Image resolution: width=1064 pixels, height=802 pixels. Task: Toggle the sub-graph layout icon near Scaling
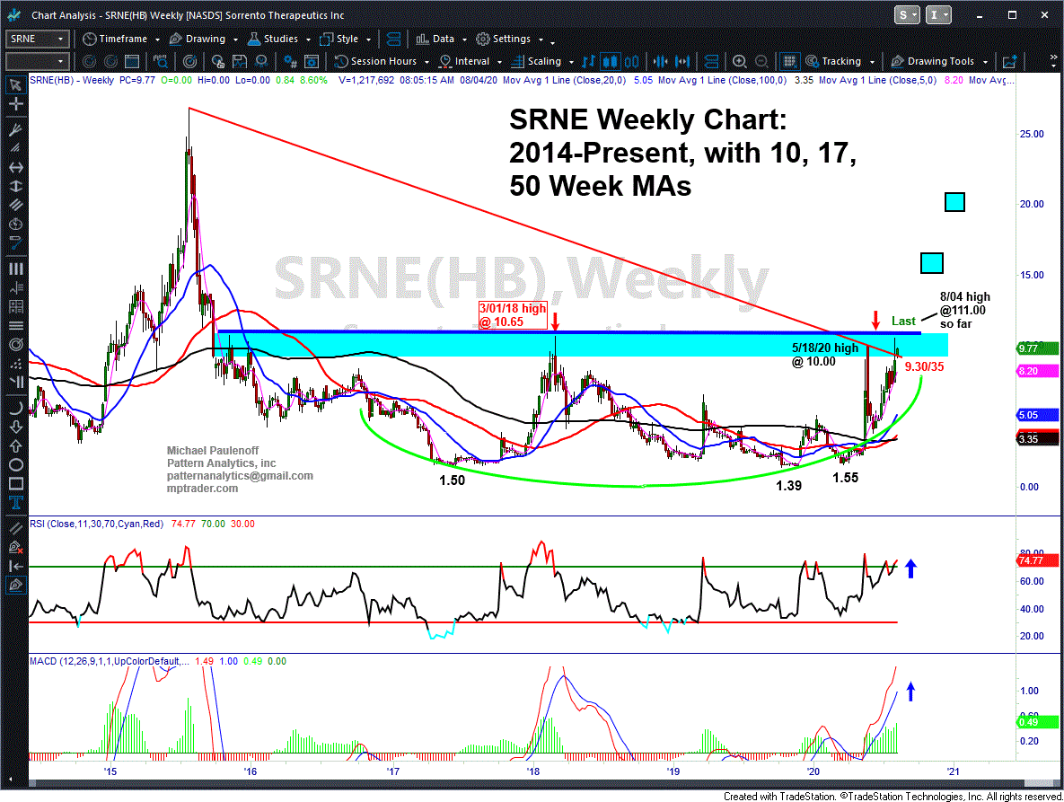[711, 62]
